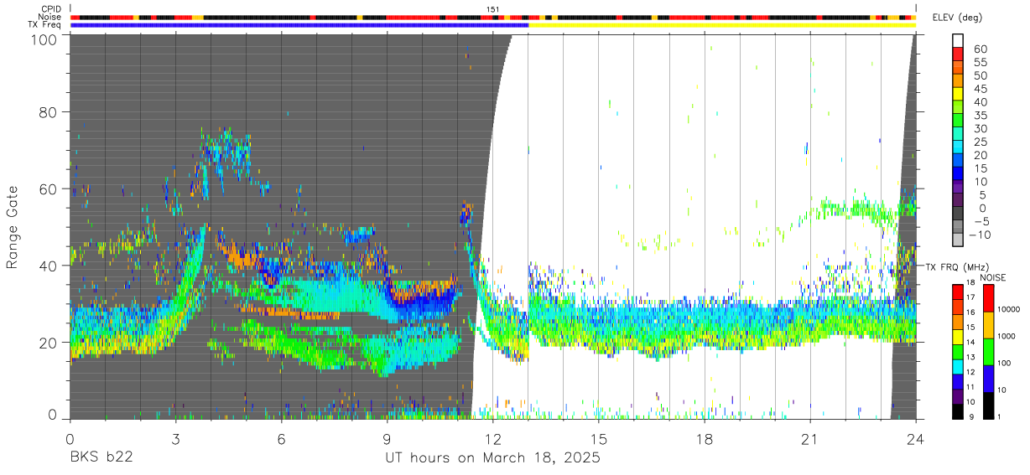Click the UT hours on March 18, 2025 title
Viewport: 1030px width, 475px height.
(x=492, y=458)
